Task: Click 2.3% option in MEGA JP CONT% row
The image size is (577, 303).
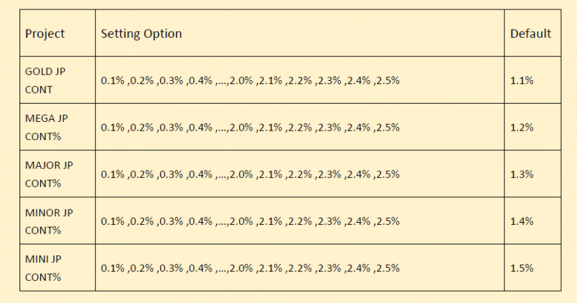Action: pos(329,127)
